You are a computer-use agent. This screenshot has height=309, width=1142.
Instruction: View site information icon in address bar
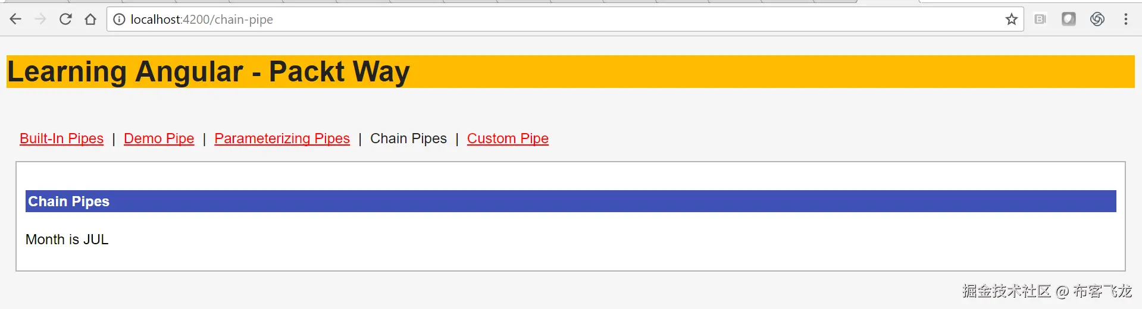point(119,20)
